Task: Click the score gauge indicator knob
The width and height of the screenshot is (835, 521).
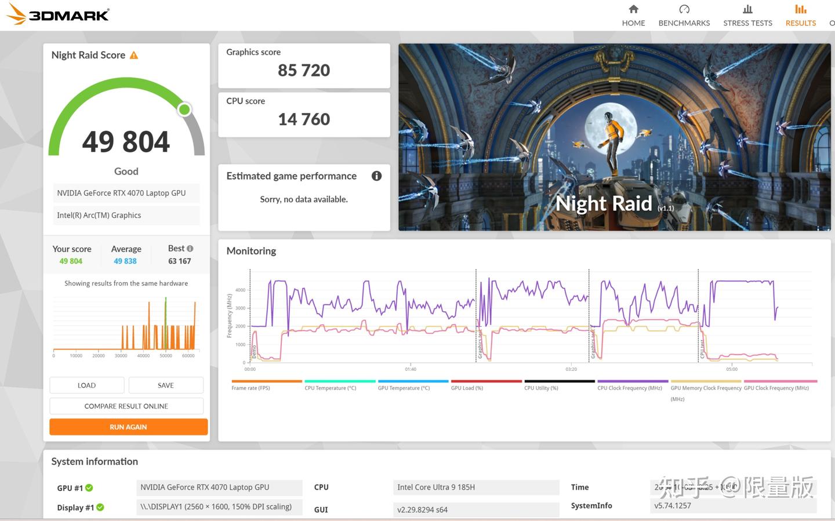Action: (184, 110)
